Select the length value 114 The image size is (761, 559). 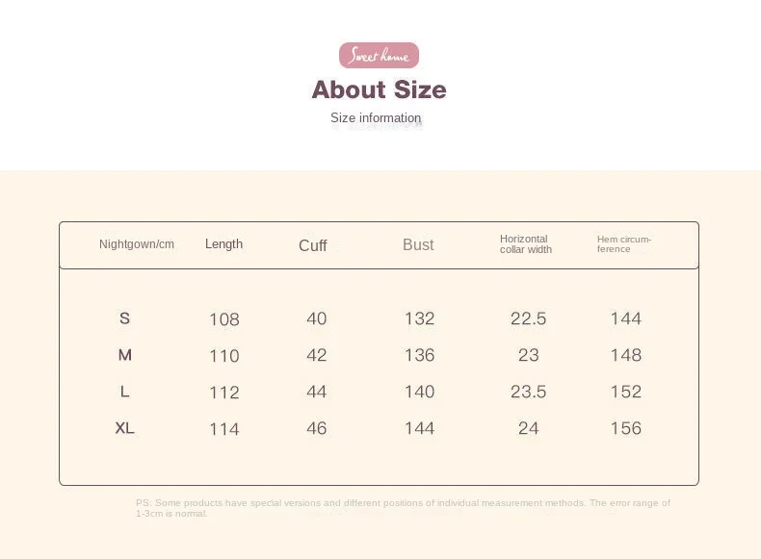pyautogui.click(x=224, y=429)
